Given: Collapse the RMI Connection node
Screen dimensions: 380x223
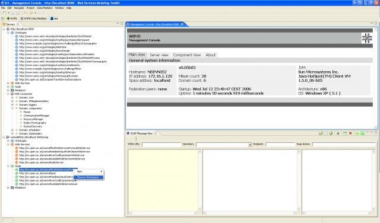Looking at the screenshot, I should point(8,94).
